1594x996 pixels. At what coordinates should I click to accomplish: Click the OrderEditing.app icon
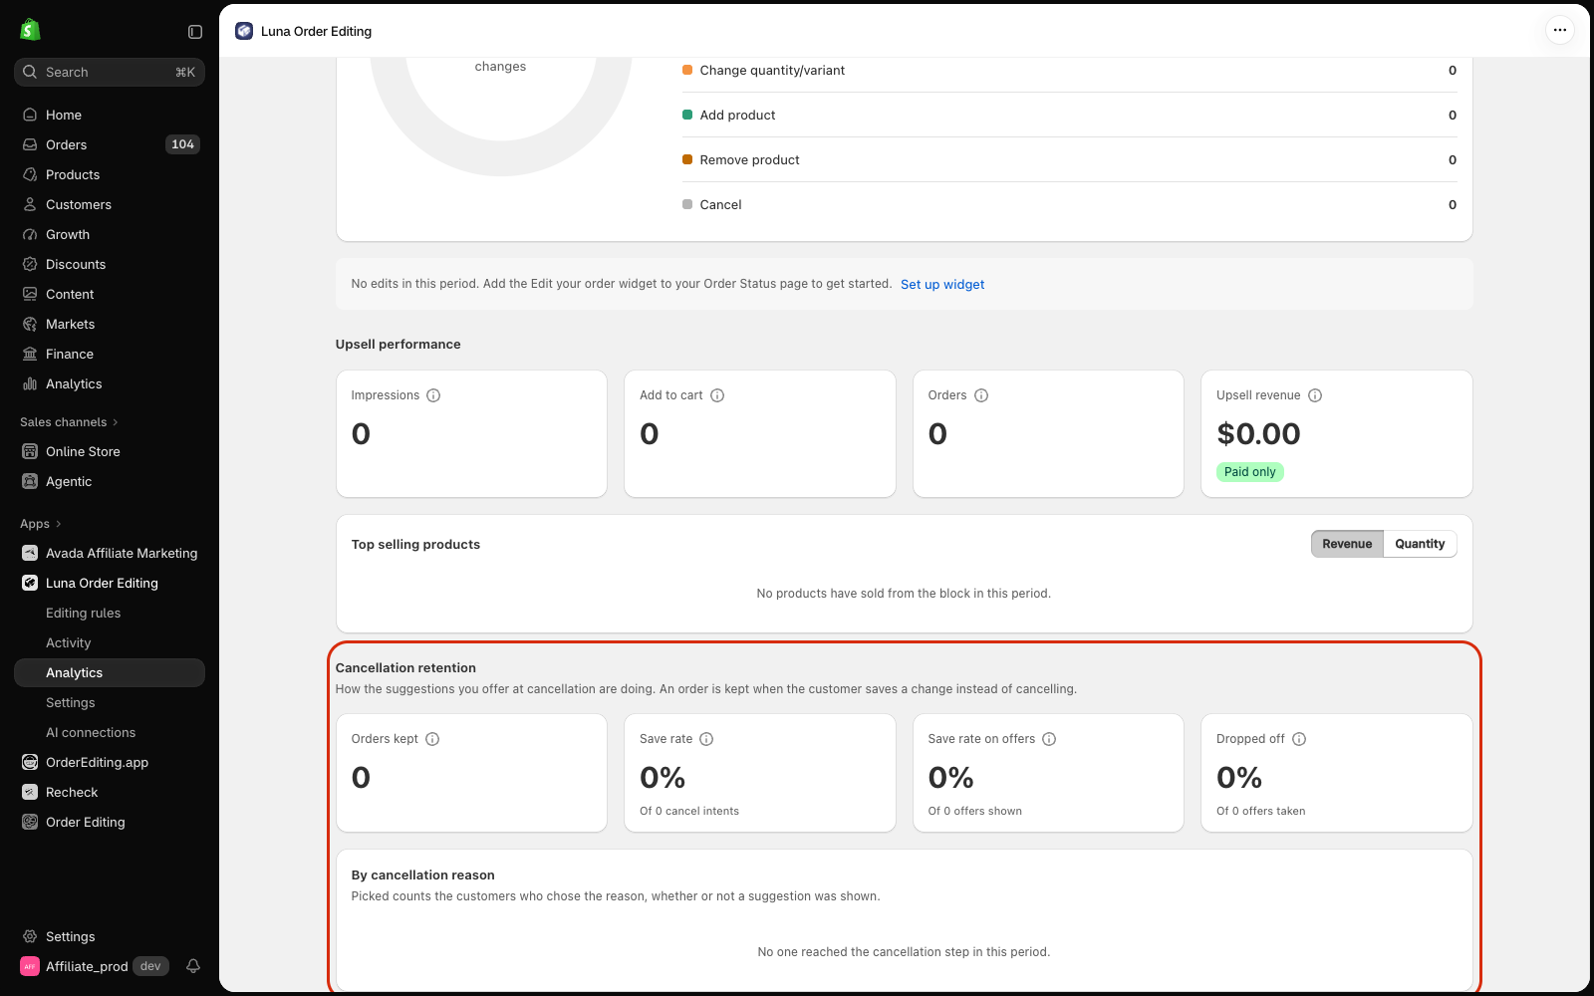tap(30, 762)
